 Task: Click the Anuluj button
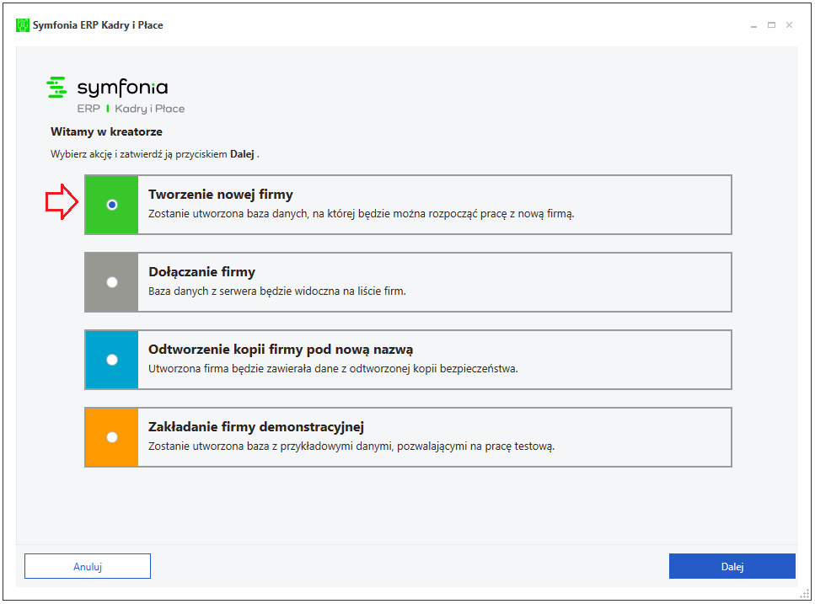[x=88, y=566]
